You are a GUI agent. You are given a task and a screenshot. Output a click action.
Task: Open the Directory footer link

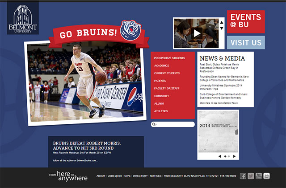tap(140, 176)
